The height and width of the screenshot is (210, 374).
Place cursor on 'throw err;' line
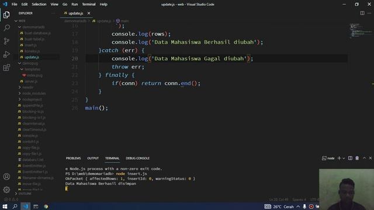click(x=128, y=67)
